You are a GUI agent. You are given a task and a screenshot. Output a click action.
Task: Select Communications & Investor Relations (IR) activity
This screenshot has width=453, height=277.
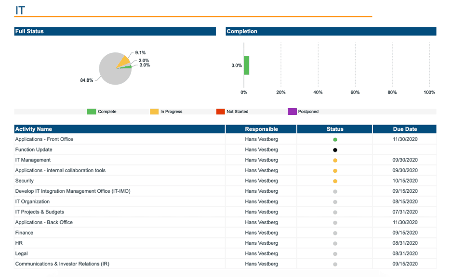coord(62,264)
